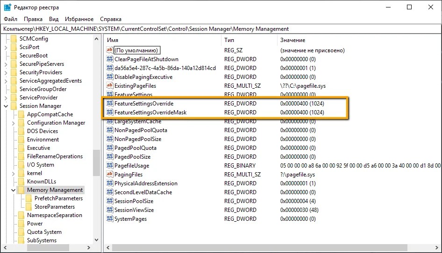Expand the SecurePipeServers node
This screenshot has width=442, height=253.
[6, 64]
